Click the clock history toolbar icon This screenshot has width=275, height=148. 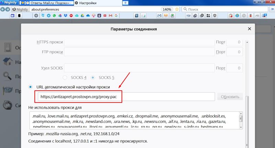pos(244,15)
